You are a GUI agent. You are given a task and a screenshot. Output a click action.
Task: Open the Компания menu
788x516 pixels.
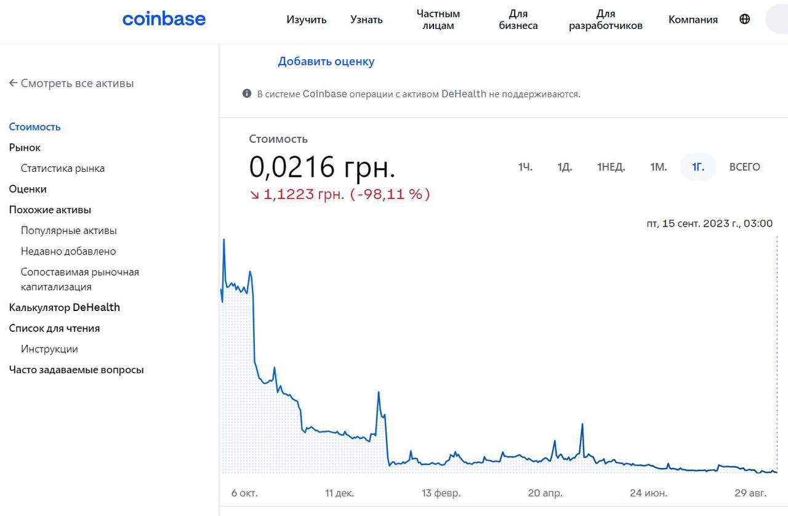coord(693,20)
